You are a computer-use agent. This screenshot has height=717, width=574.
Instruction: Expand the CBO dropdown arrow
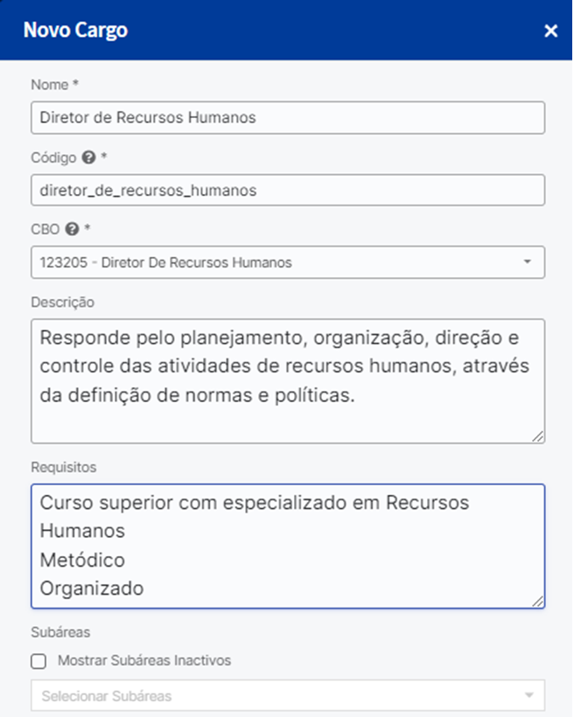point(527,262)
